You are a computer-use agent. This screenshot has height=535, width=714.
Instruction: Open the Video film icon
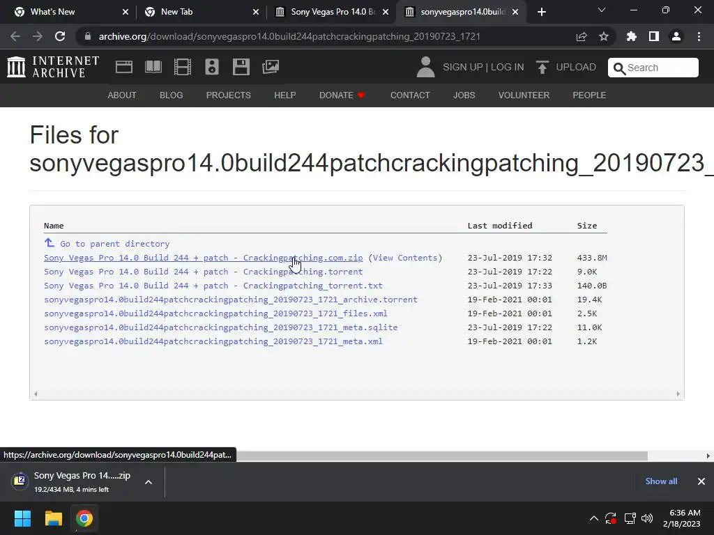click(183, 67)
